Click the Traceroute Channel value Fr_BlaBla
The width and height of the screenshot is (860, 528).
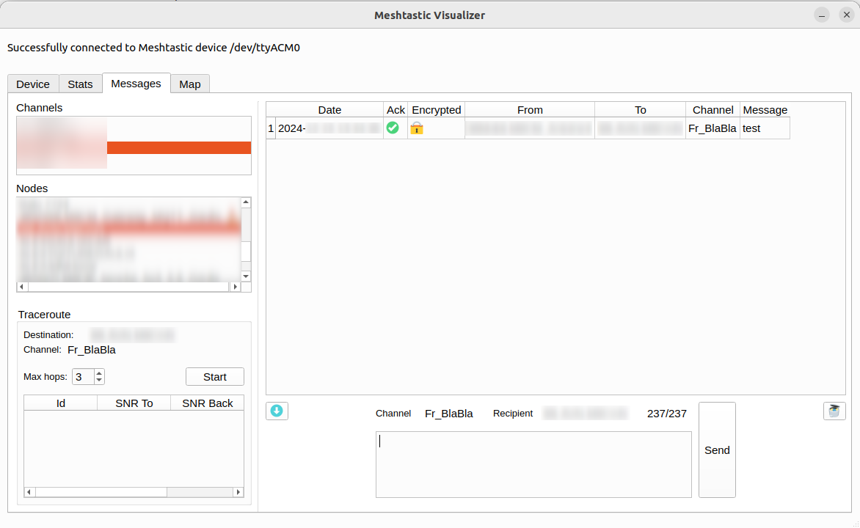click(92, 350)
